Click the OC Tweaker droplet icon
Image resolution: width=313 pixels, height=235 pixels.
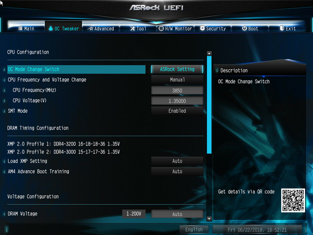tap(51, 28)
